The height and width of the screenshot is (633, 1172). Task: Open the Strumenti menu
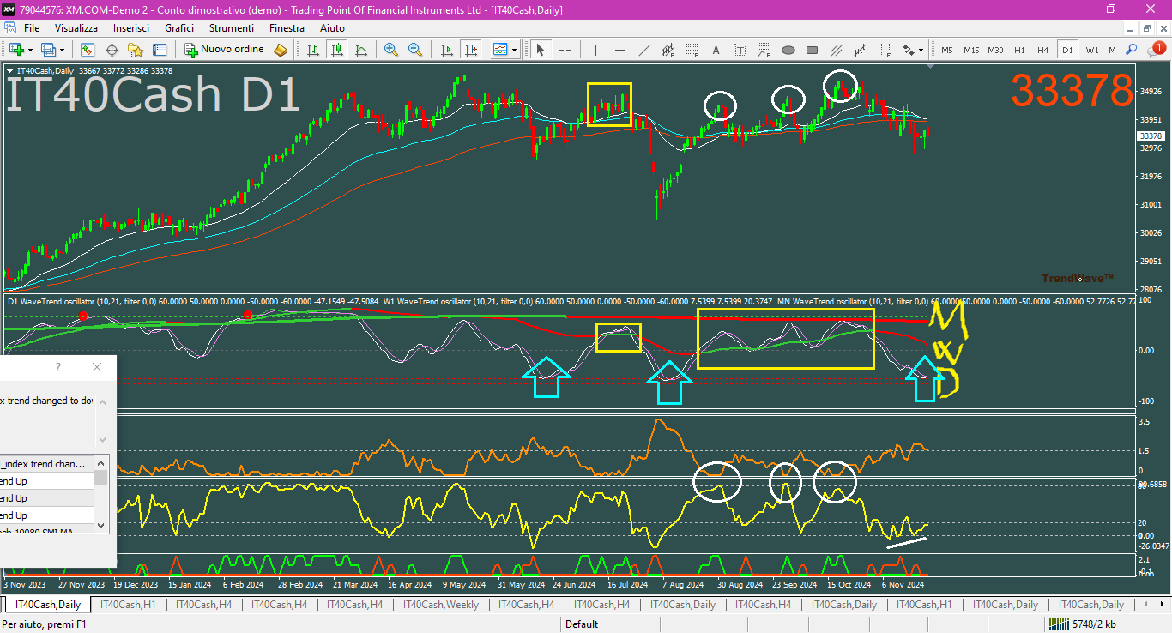pos(231,28)
